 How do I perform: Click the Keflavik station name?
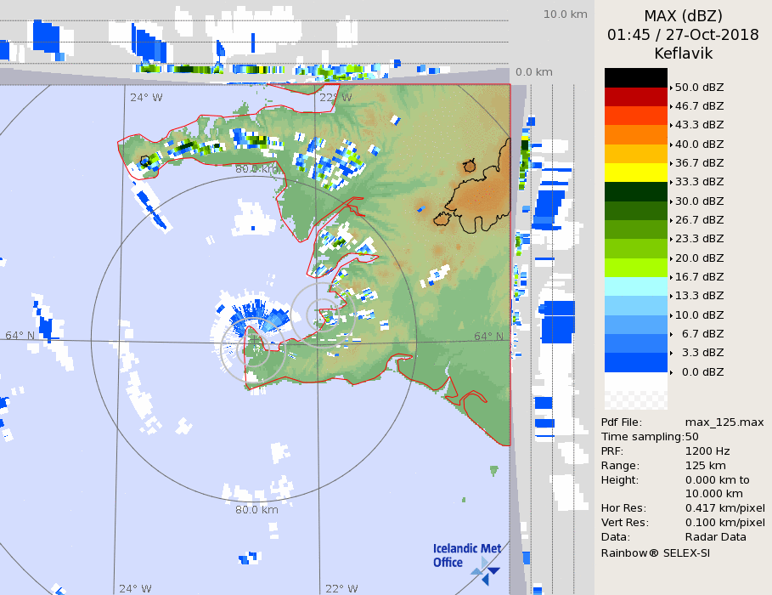pyautogui.click(x=683, y=54)
